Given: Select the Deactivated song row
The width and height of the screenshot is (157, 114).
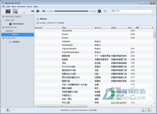Looking at the screenshot, I should (94, 45).
